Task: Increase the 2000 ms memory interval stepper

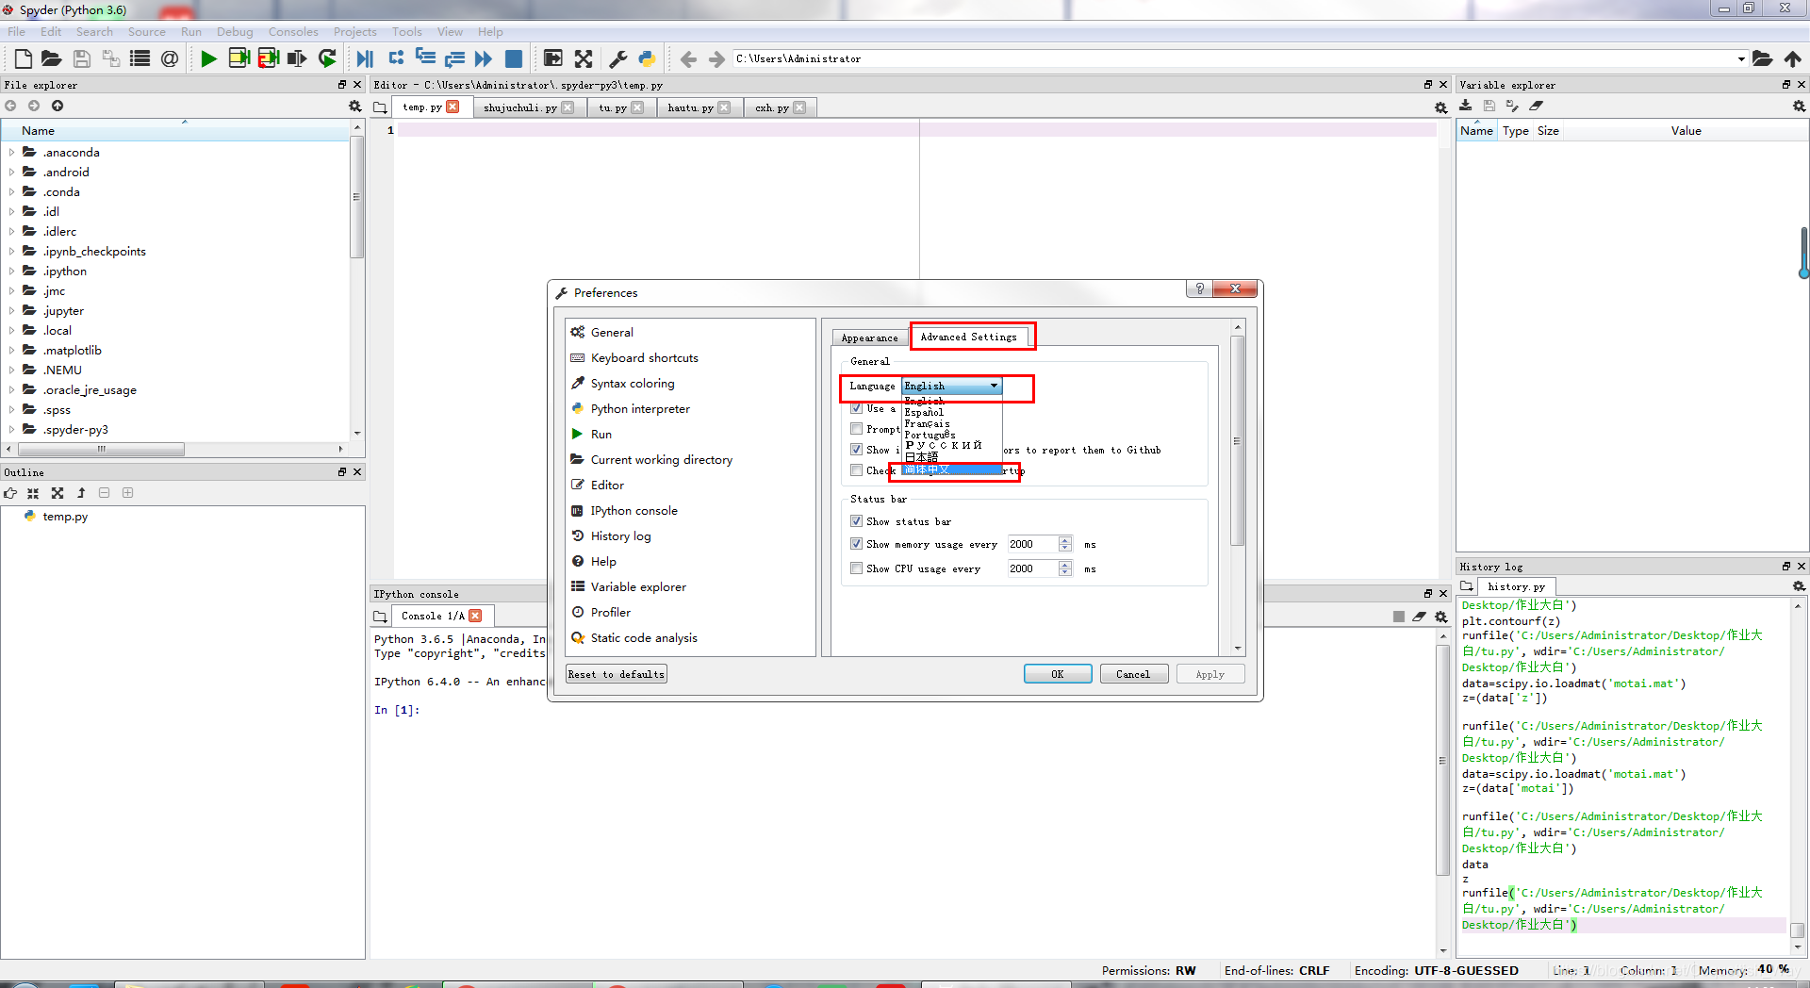Action: (x=1065, y=539)
